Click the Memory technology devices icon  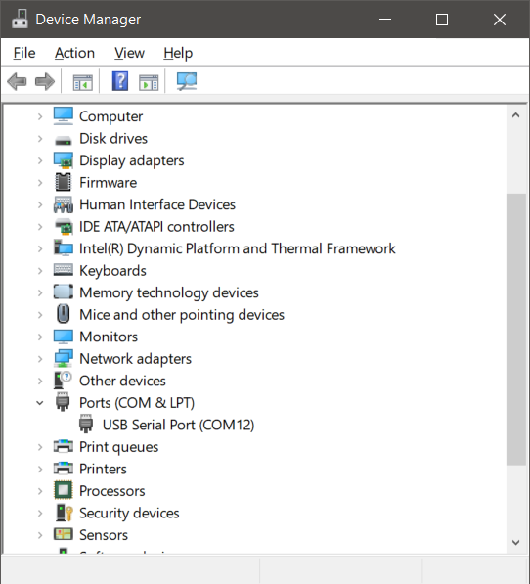[64, 292]
